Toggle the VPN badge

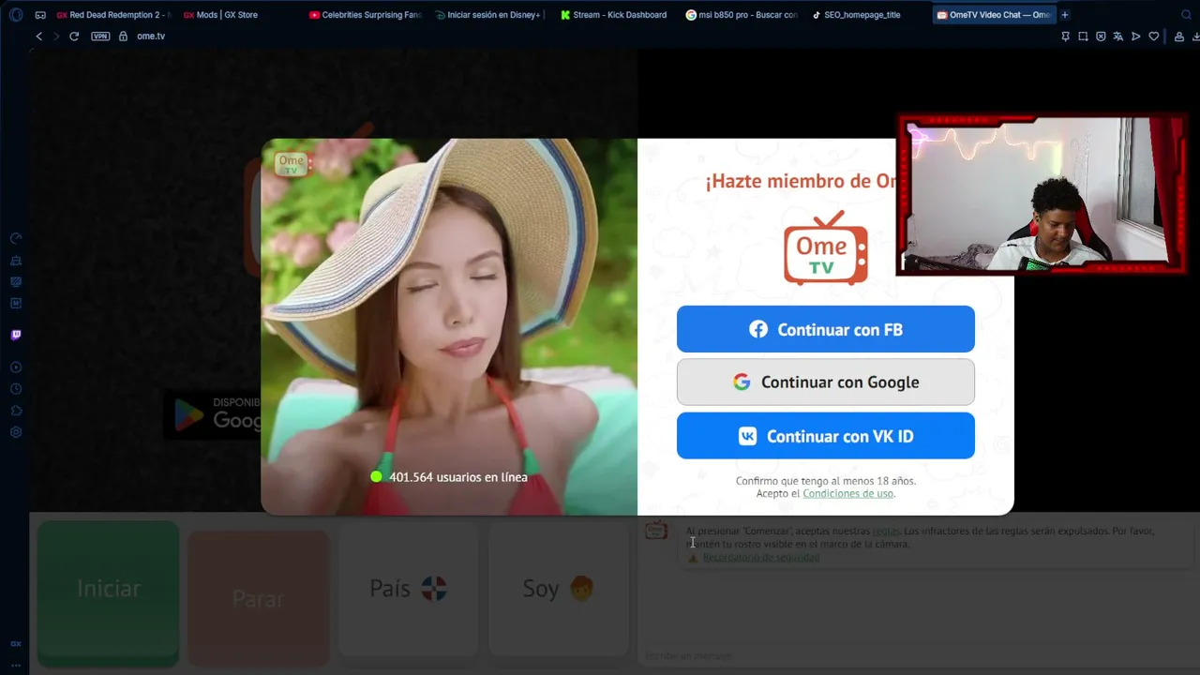[x=100, y=37]
